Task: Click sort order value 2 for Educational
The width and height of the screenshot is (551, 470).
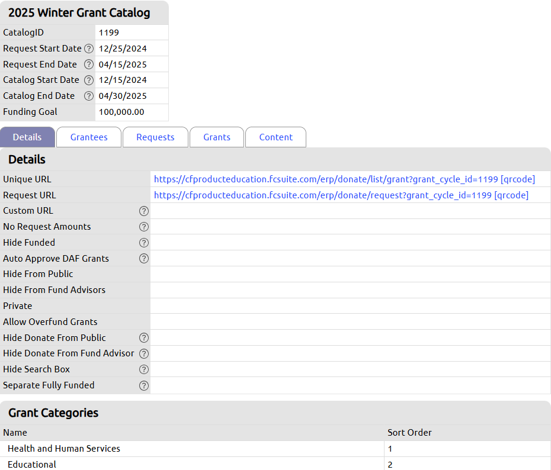Action: [x=390, y=465]
